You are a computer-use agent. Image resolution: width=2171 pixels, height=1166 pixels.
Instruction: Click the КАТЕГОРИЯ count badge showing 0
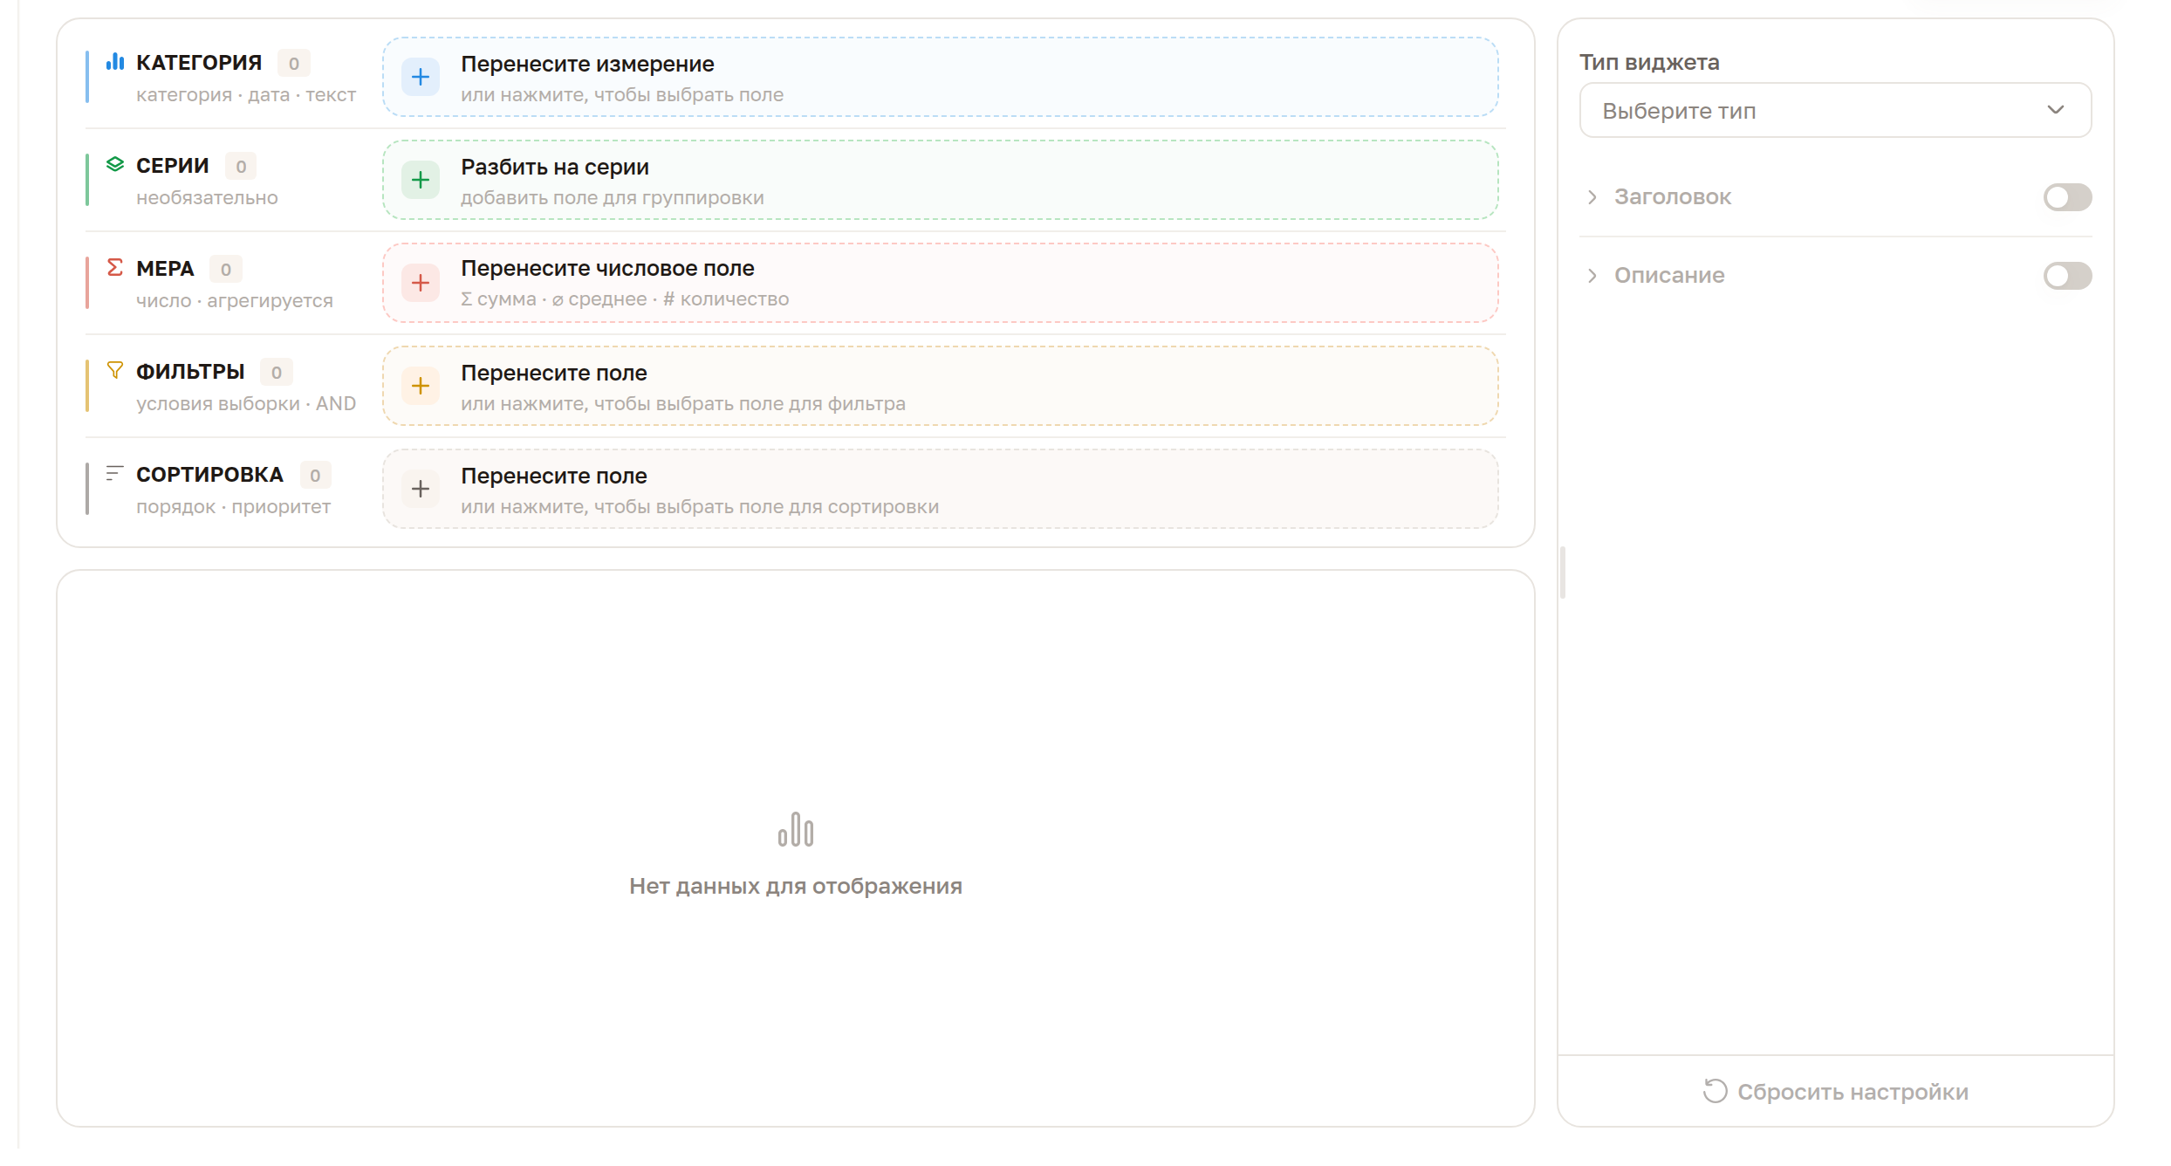pos(294,63)
